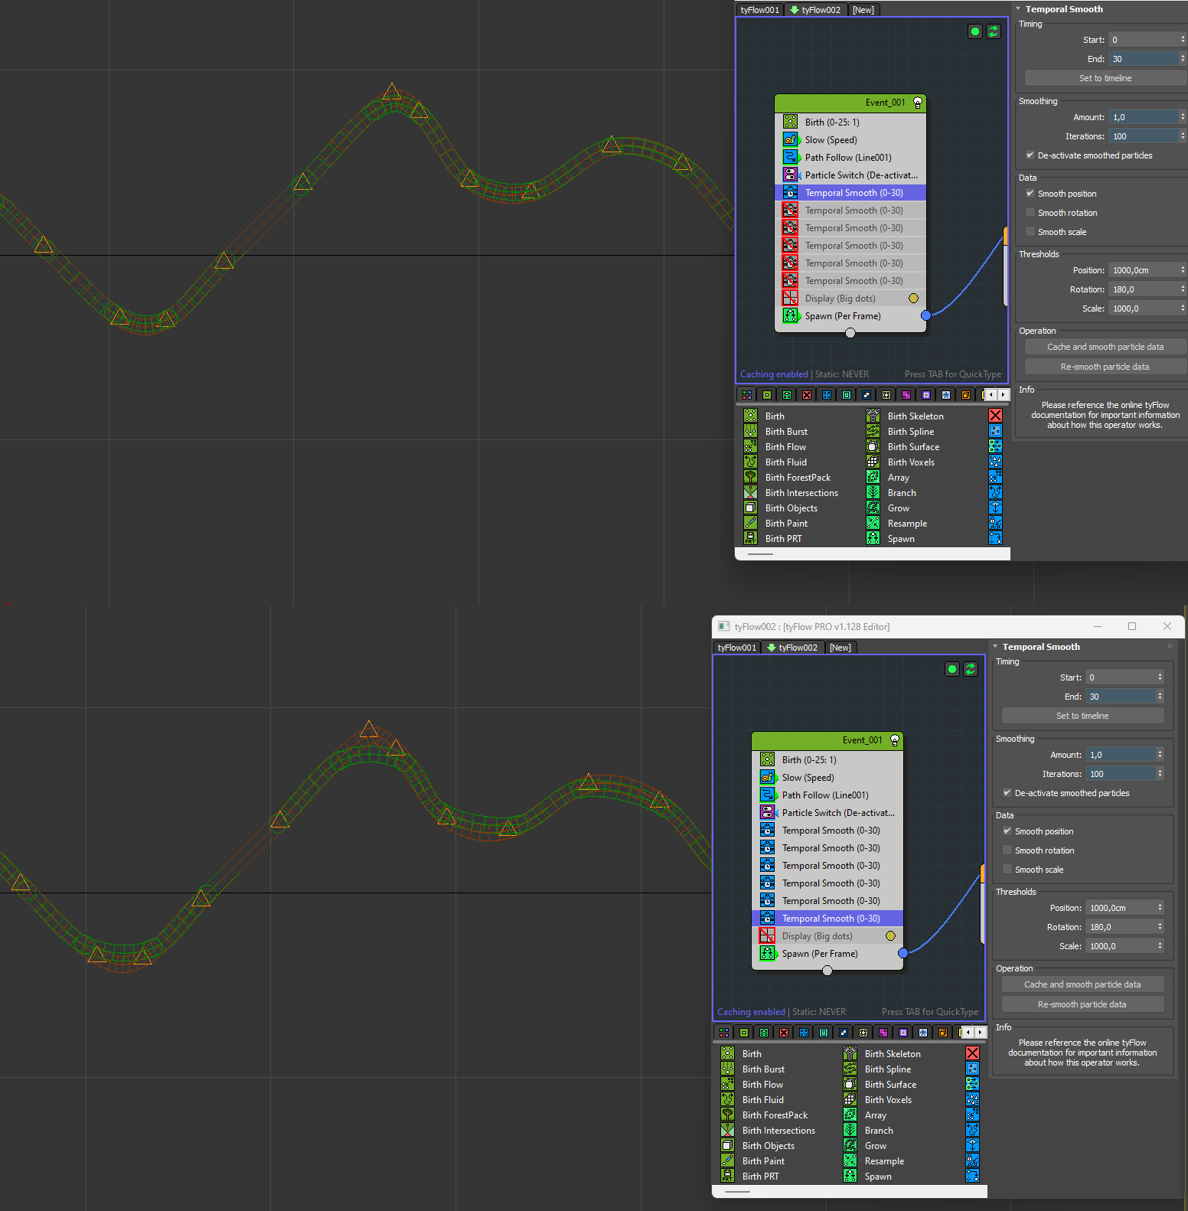Select Birth Voxels operator in upper editor depot
The width and height of the screenshot is (1188, 1211).
pos(911,462)
